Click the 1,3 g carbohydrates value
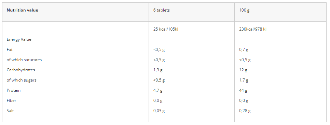 click(x=158, y=70)
